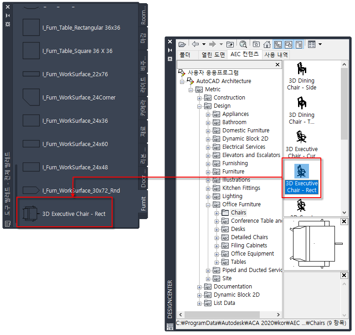Click tree horizontal scrollbar right arrow

278,315
